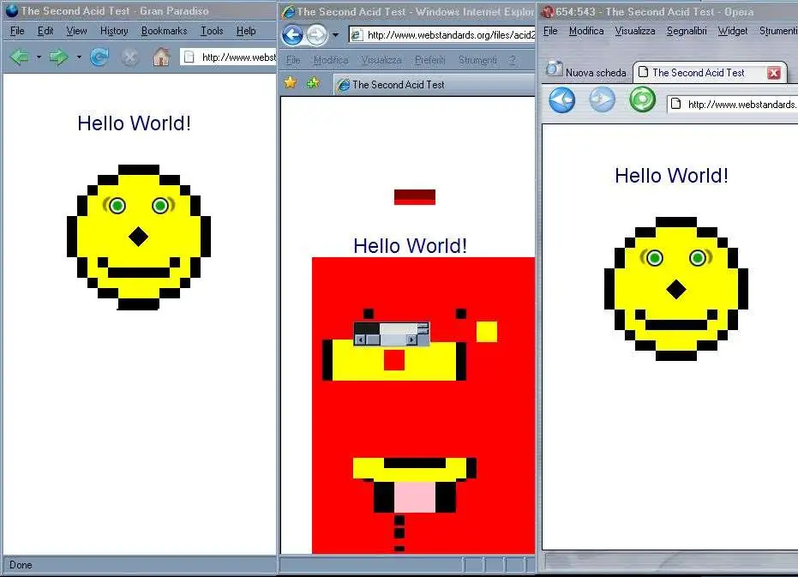Click Firefox Stop button
798x577 pixels.
[129, 57]
